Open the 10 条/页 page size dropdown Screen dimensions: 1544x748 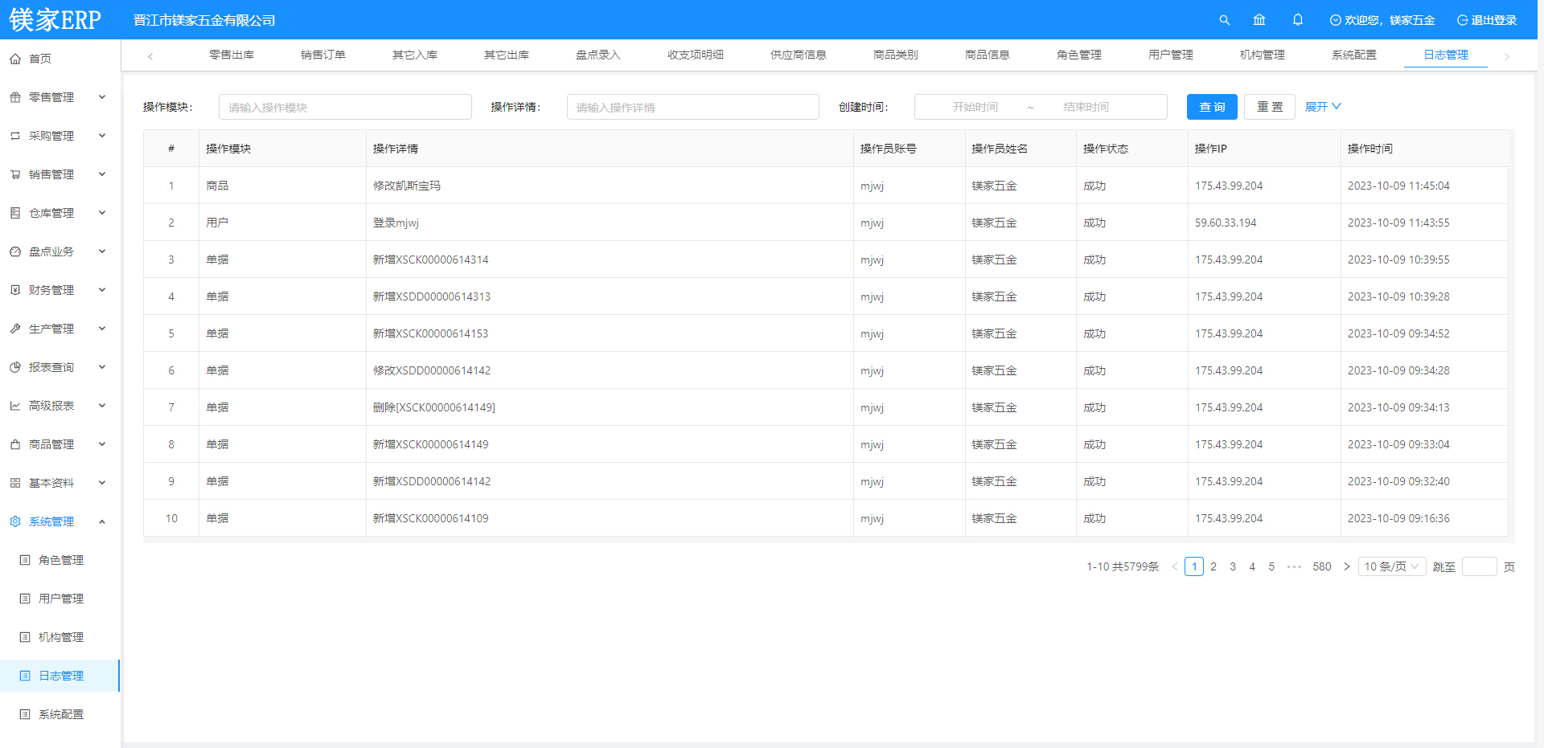click(x=1392, y=566)
